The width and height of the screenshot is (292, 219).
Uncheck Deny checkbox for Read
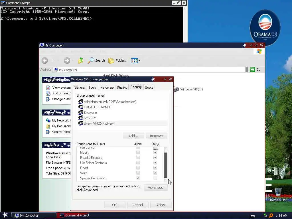pos(155,168)
